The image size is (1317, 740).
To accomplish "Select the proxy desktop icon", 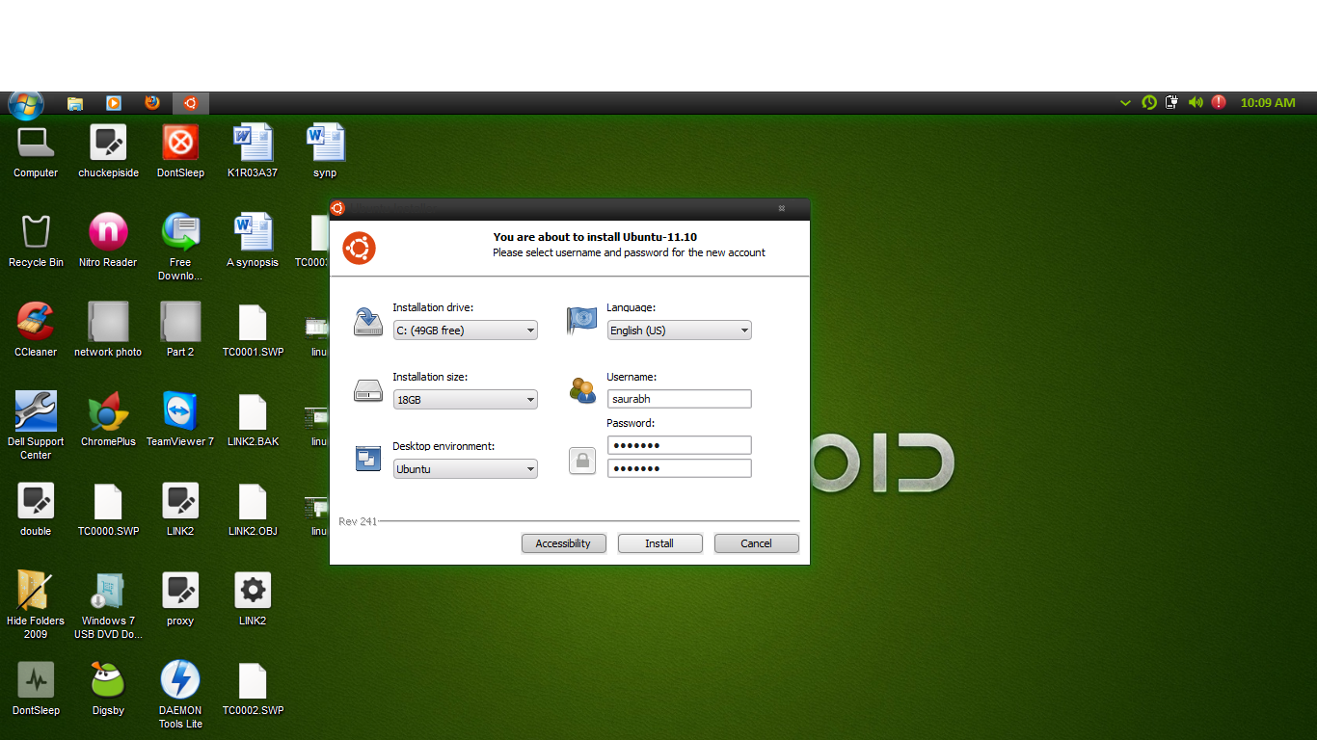I will (180, 599).
